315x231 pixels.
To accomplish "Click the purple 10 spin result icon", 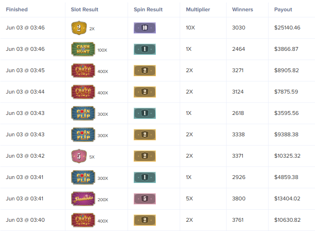I will [x=145, y=28].
